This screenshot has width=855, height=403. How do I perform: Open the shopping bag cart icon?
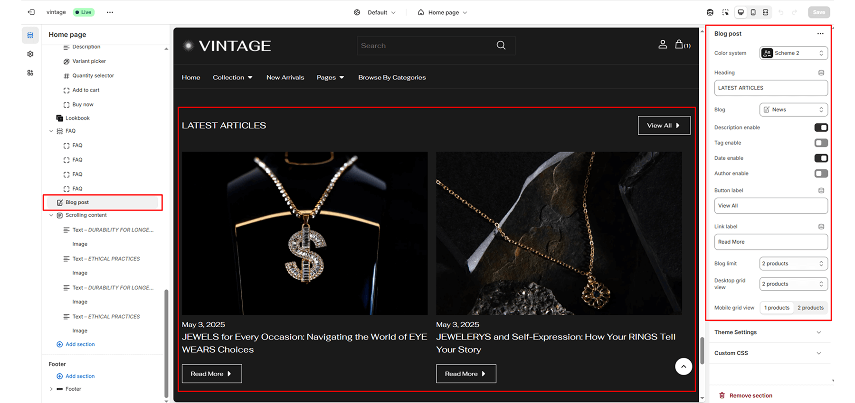(683, 45)
